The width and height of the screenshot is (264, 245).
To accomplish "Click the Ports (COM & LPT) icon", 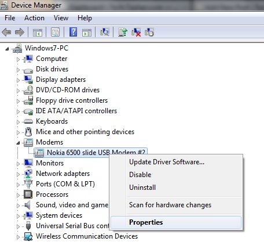I will pyautogui.click(x=28, y=184).
